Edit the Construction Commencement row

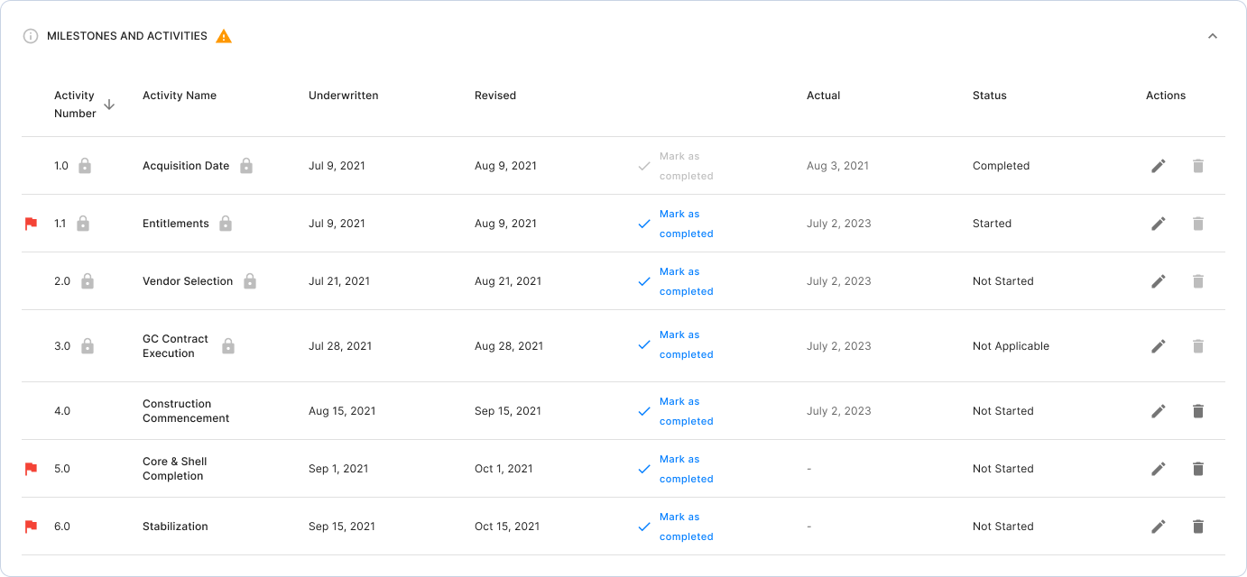point(1159,411)
